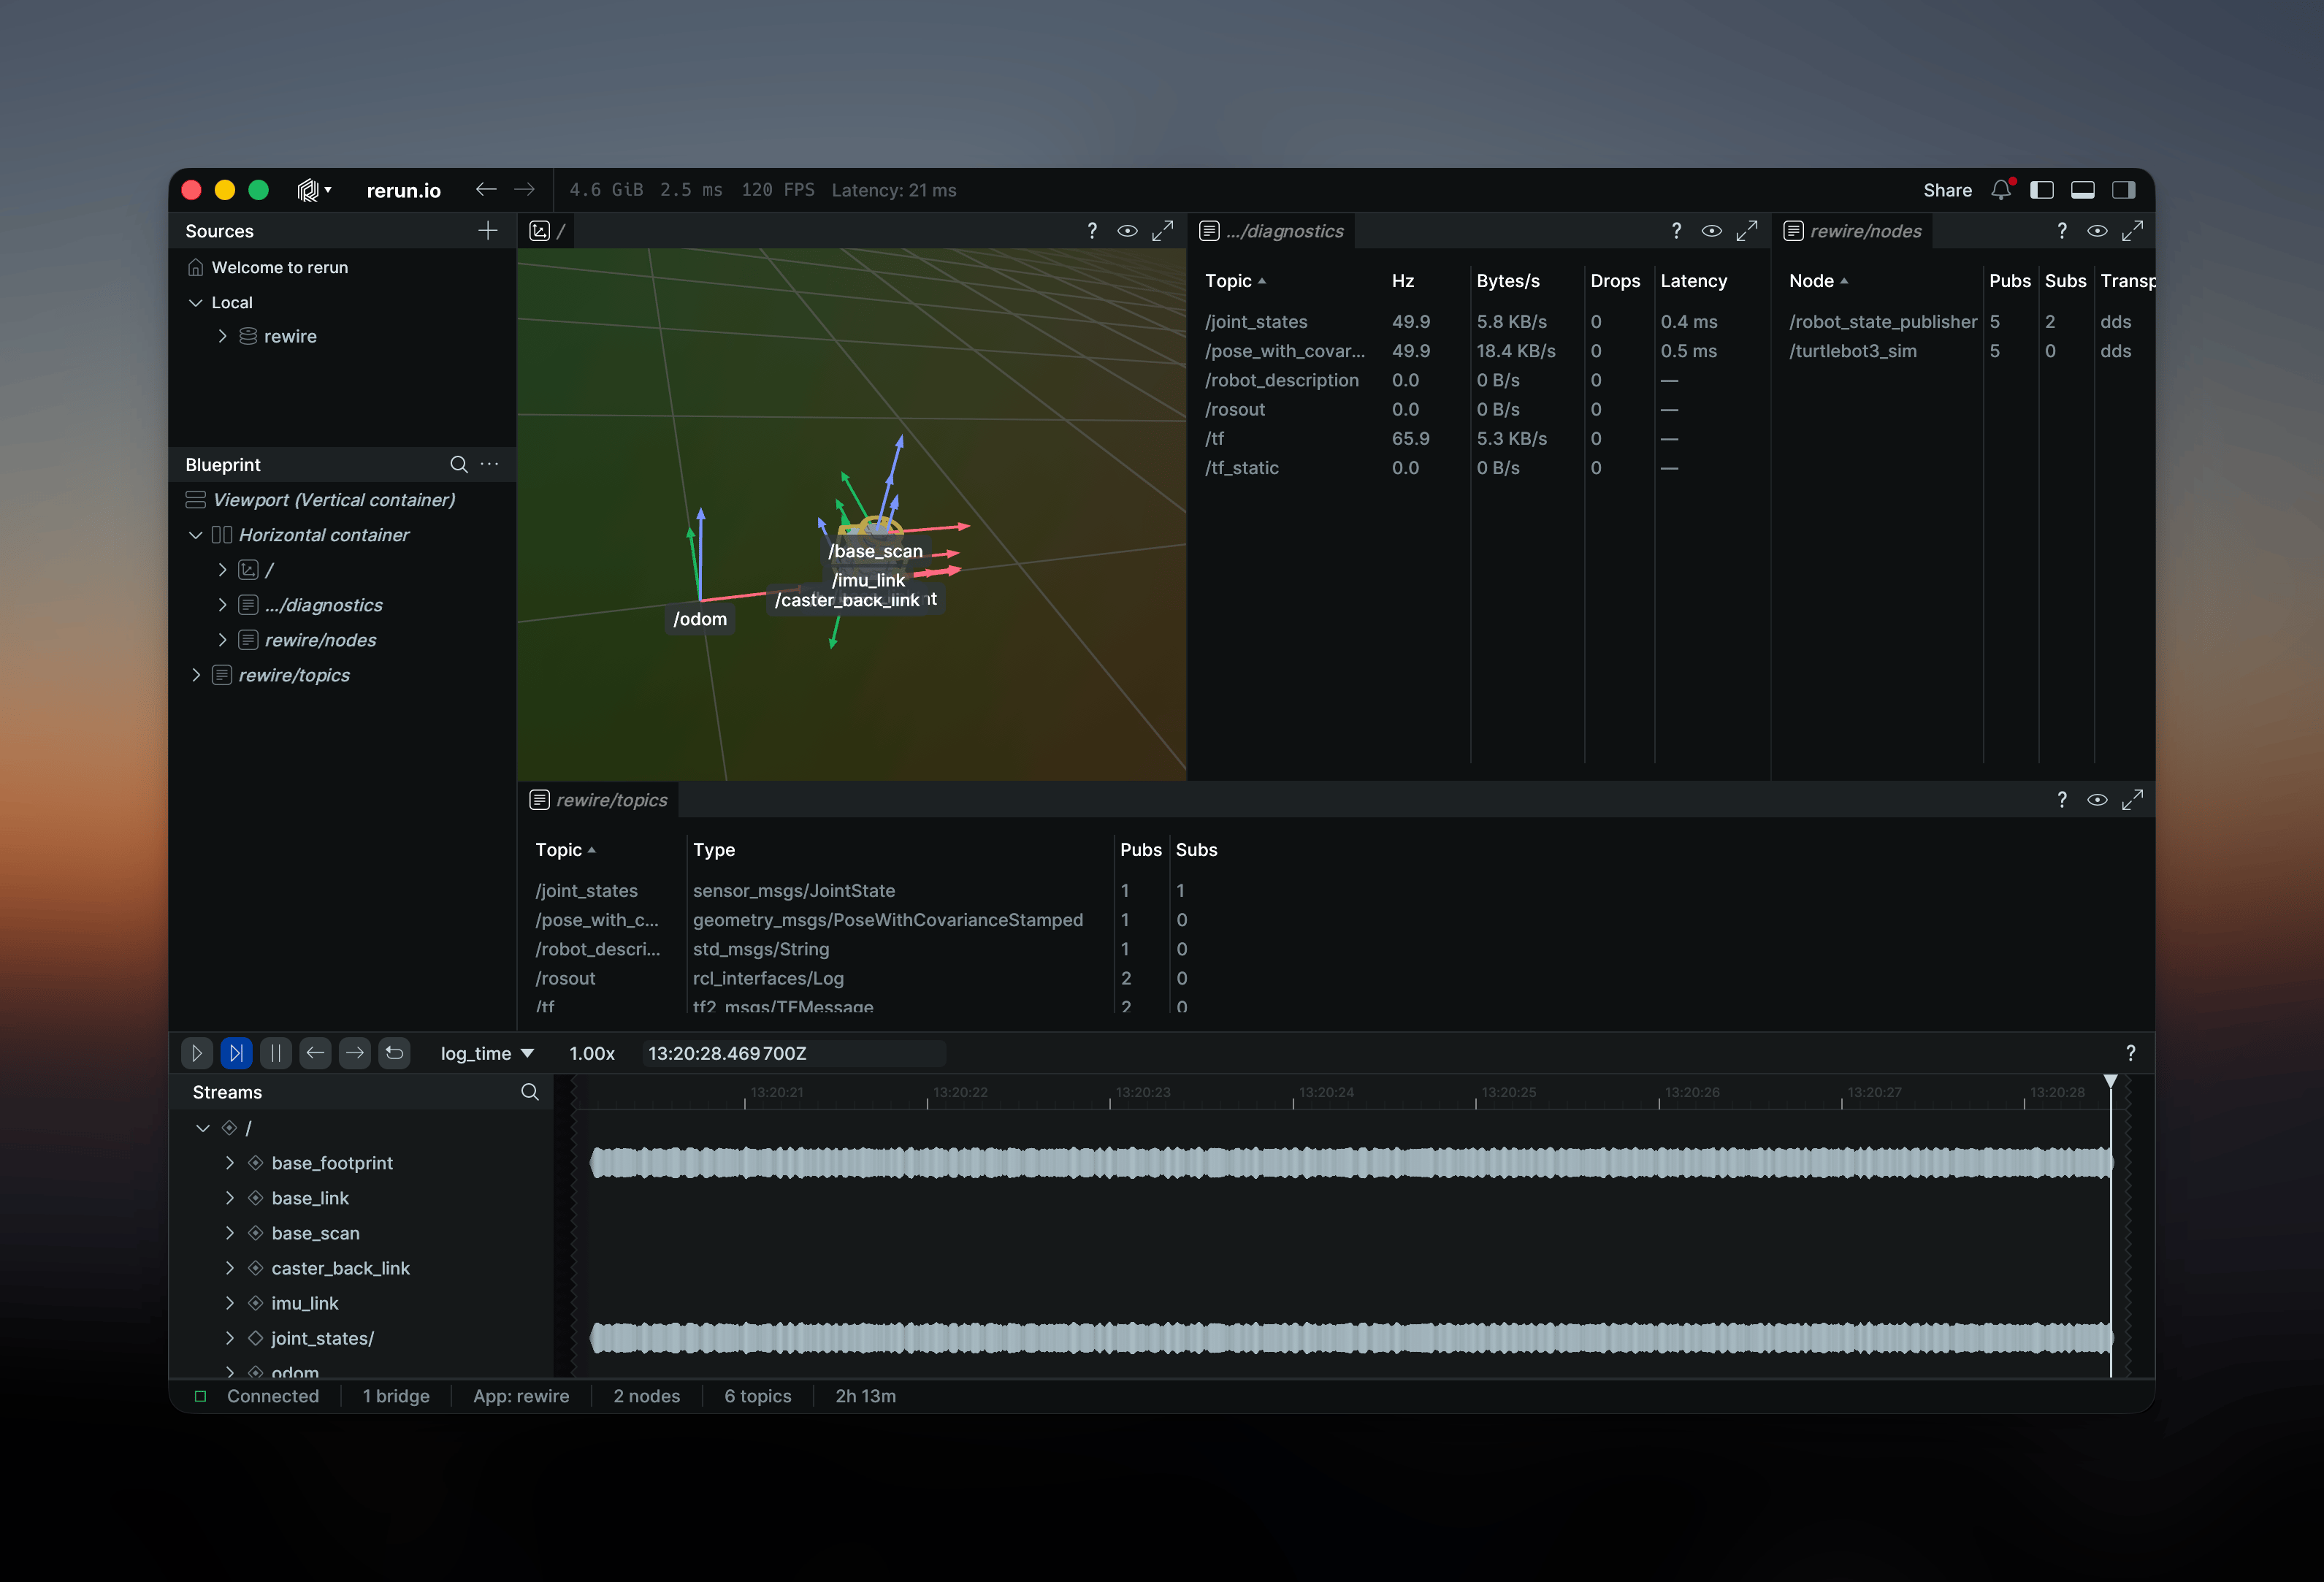Toggle the left side panel
Viewport: 2324px width, 1582px height.
coord(2042,190)
